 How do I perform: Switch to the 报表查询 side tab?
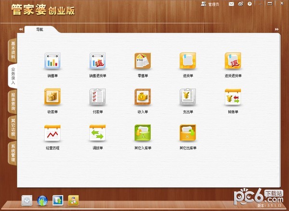[x=13, y=101]
